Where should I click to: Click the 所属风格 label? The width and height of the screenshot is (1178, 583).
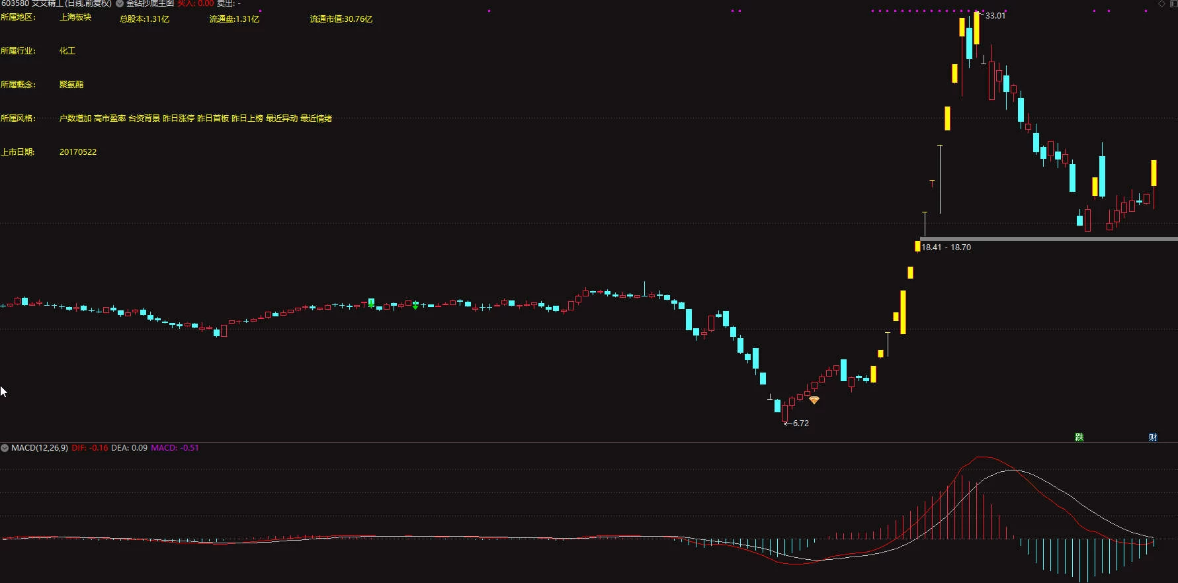(19, 118)
